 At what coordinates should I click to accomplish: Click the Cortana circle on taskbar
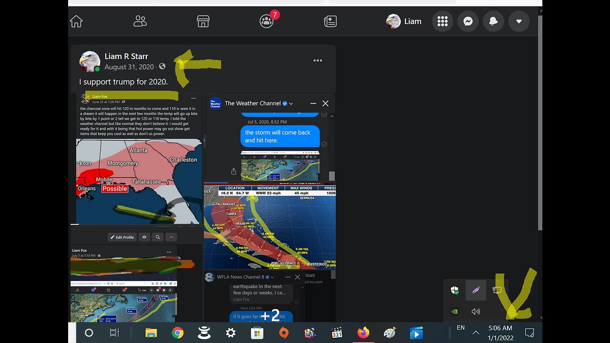(x=89, y=333)
